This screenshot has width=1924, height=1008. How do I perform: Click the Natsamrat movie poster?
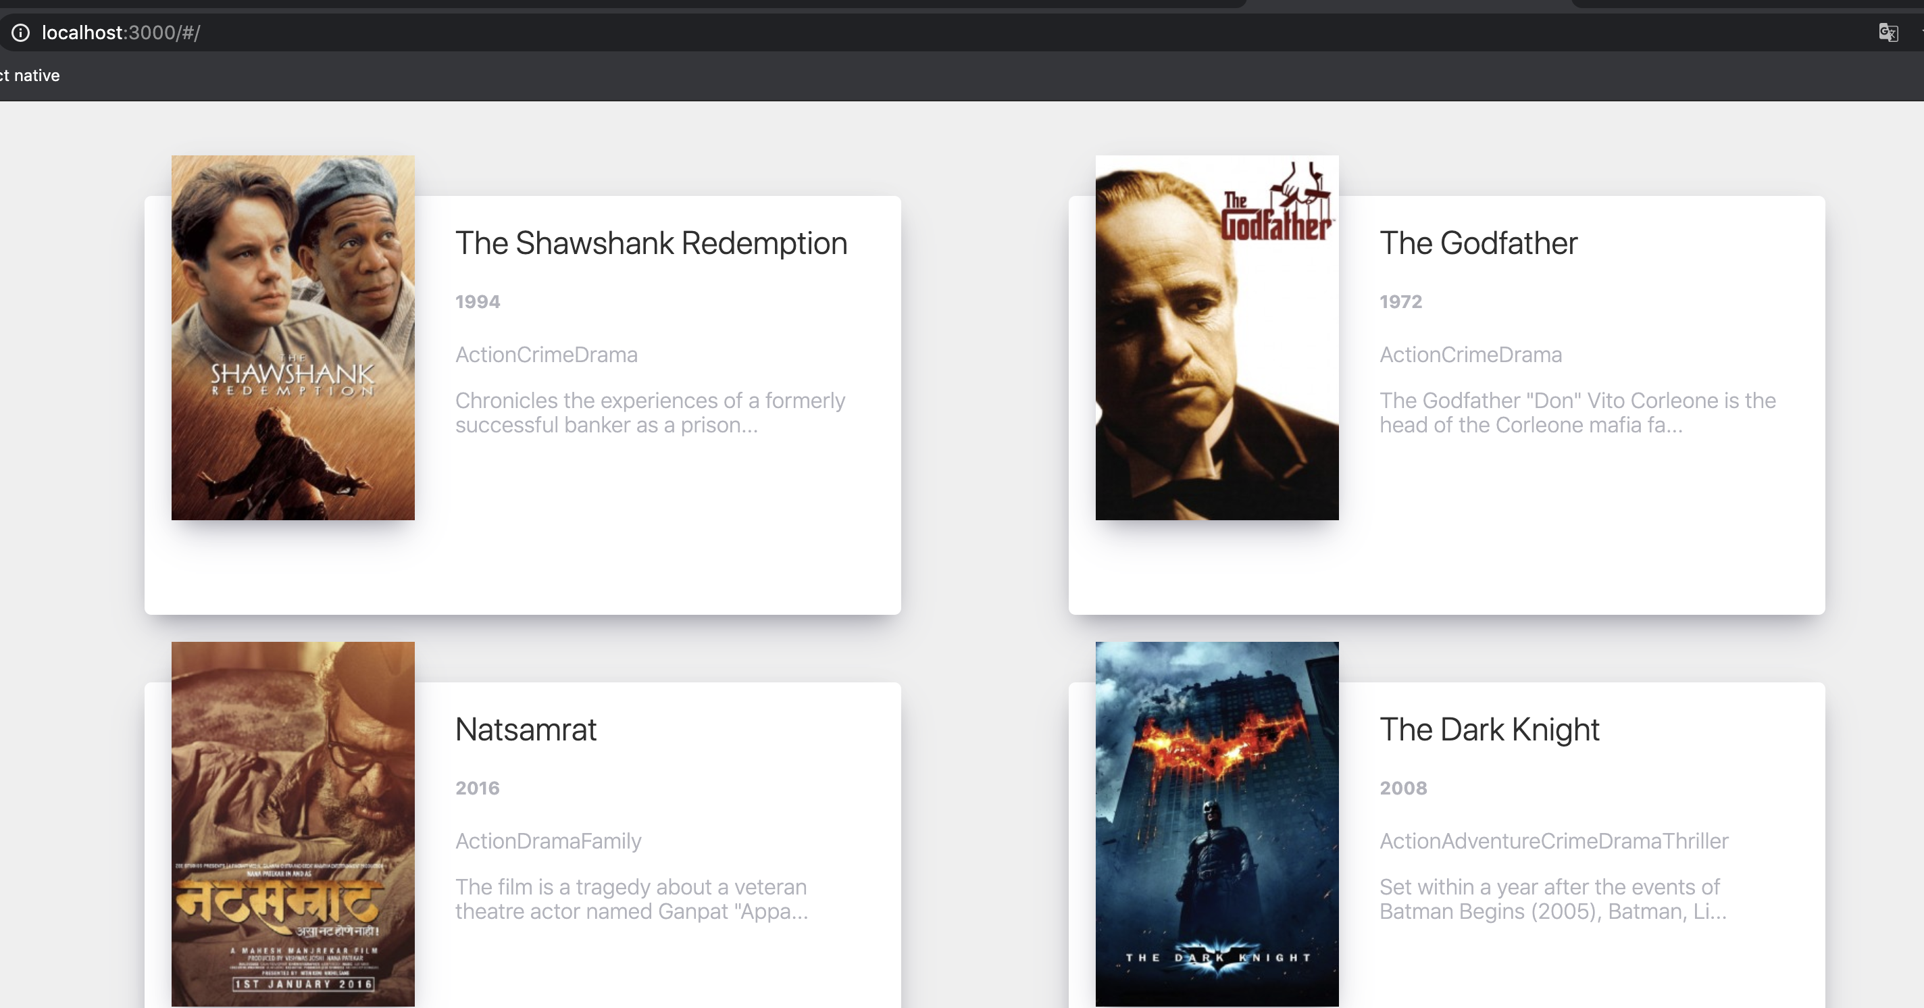pyautogui.click(x=293, y=824)
